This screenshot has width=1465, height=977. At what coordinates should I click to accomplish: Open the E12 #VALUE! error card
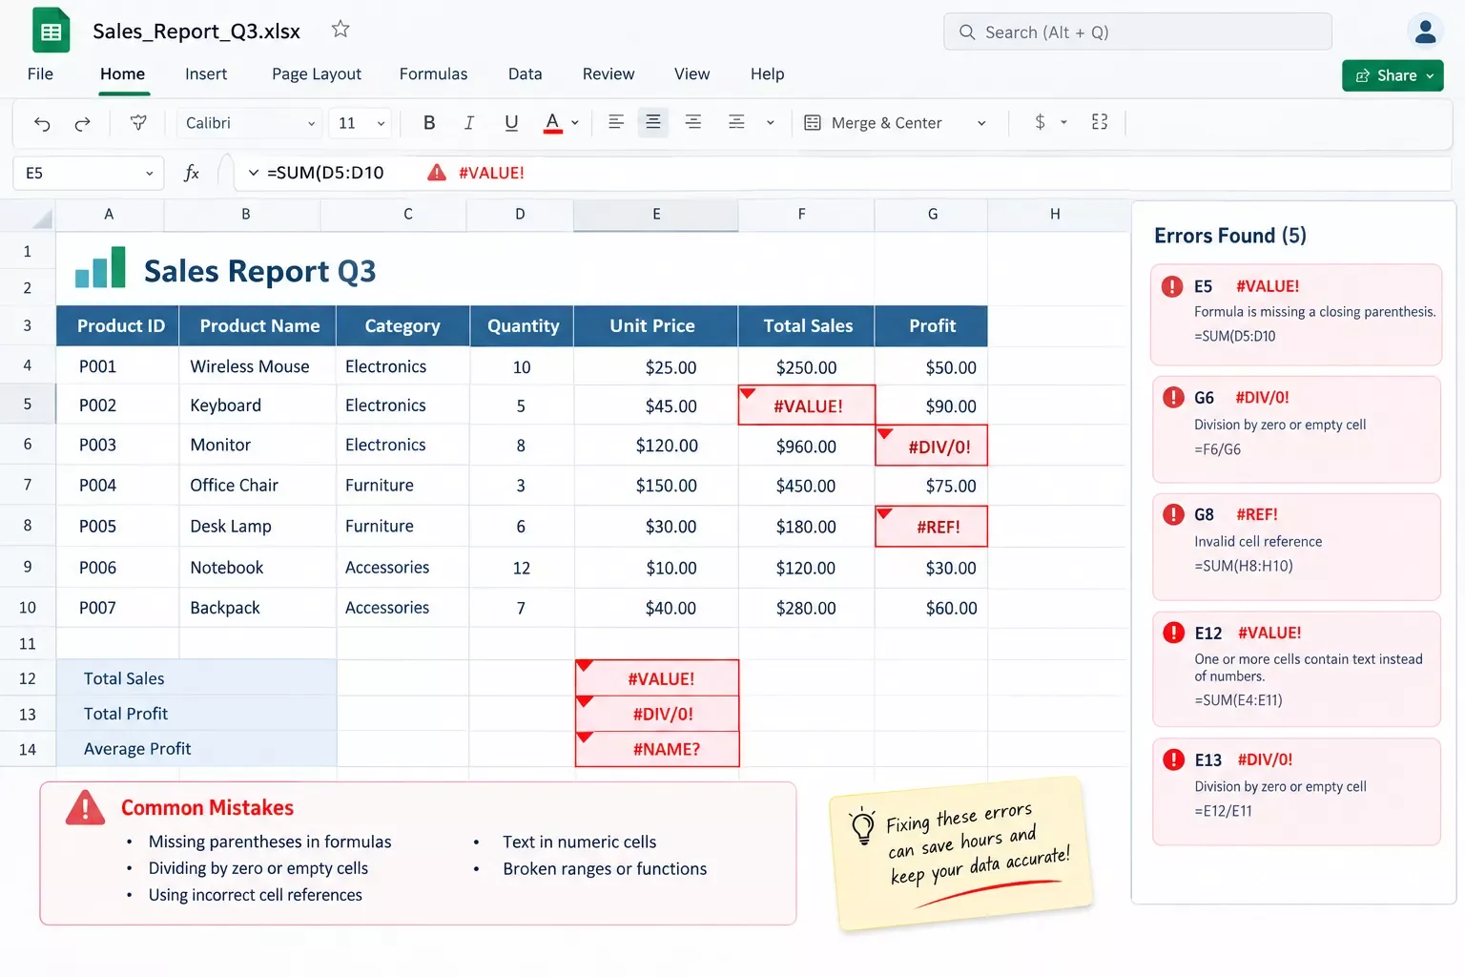point(1296,669)
